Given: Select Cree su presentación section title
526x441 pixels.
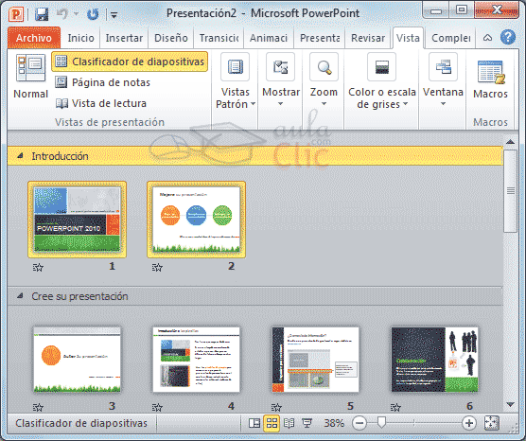Looking at the screenshot, I should coord(79,296).
